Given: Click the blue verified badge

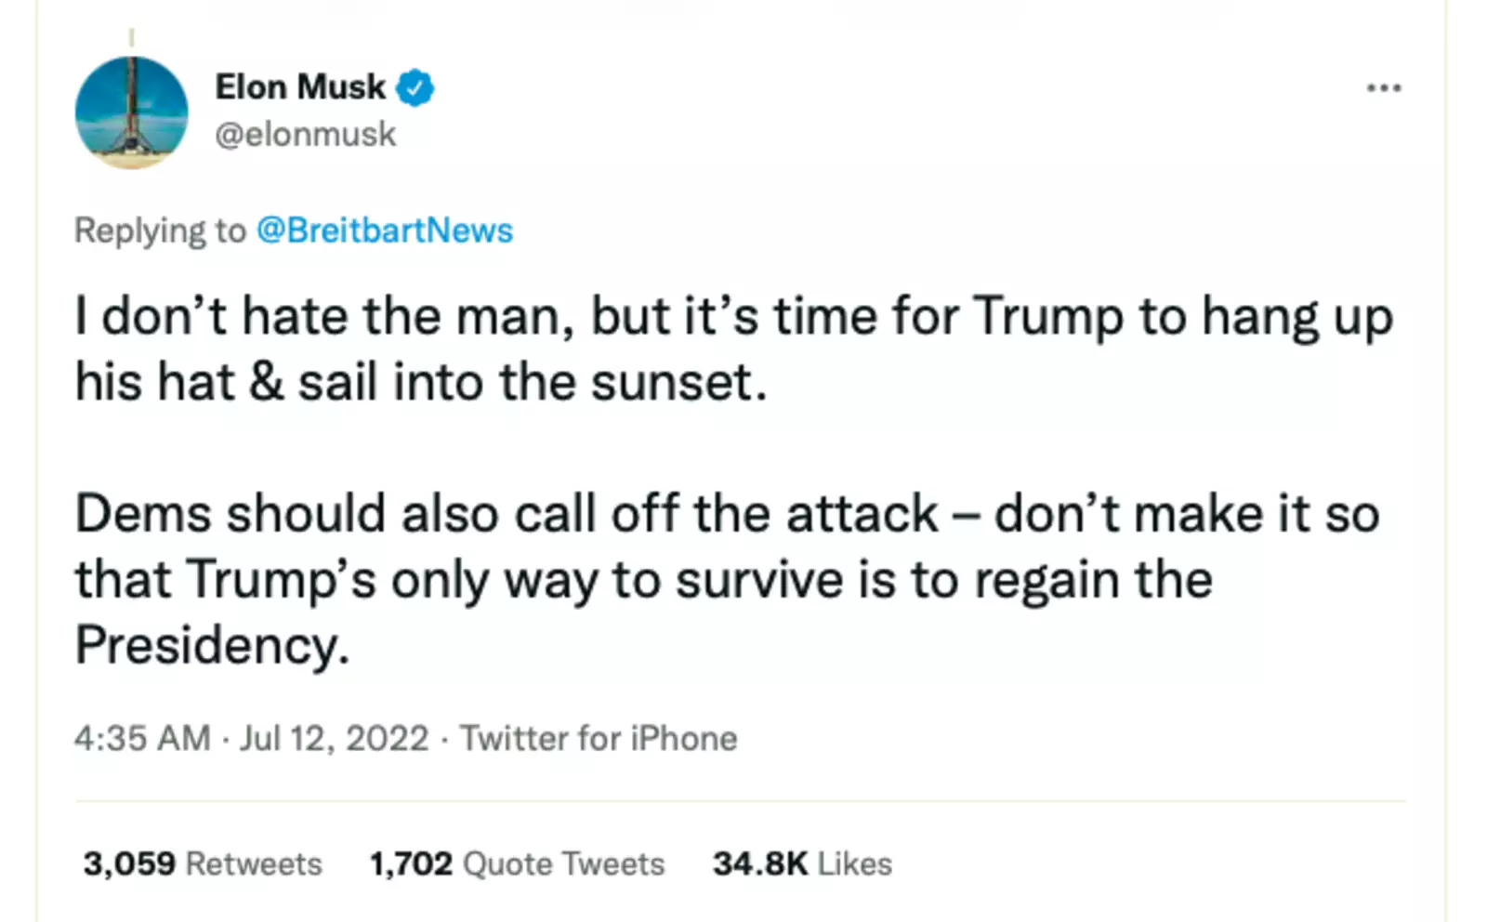Looking at the screenshot, I should [415, 88].
